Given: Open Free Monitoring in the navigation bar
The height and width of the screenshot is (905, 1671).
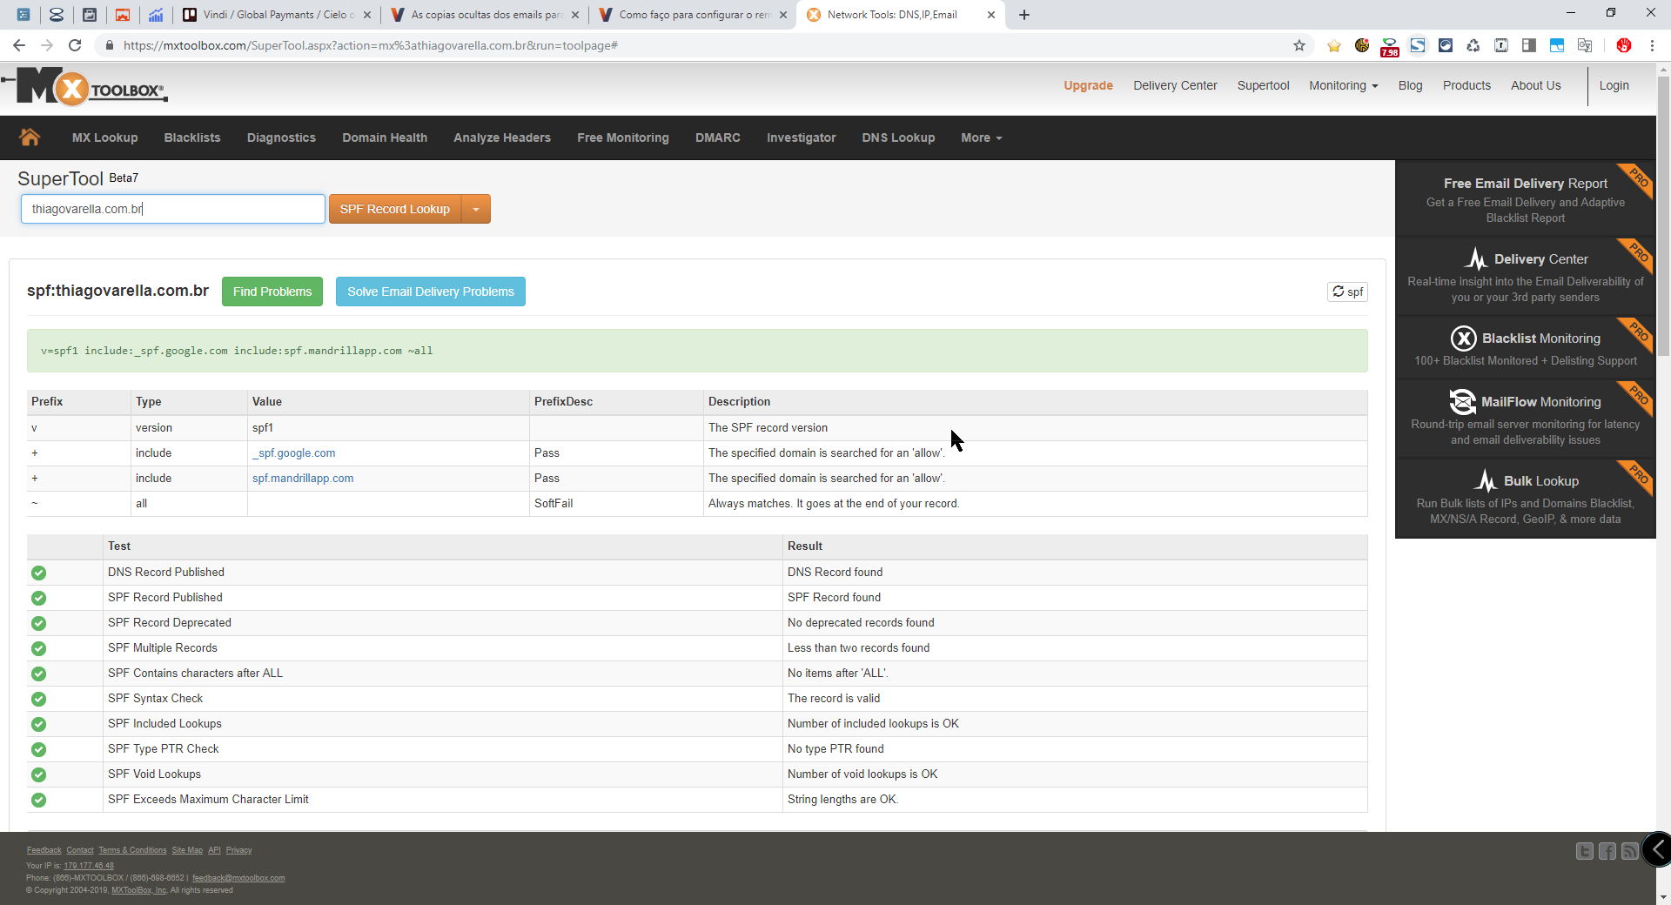Looking at the screenshot, I should point(622,137).
